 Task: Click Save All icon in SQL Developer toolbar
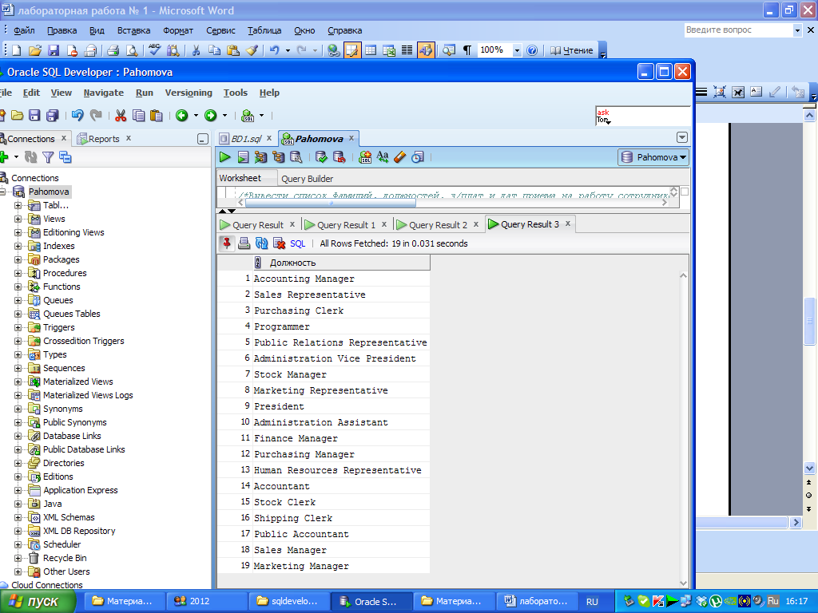[x=53, y=115]
